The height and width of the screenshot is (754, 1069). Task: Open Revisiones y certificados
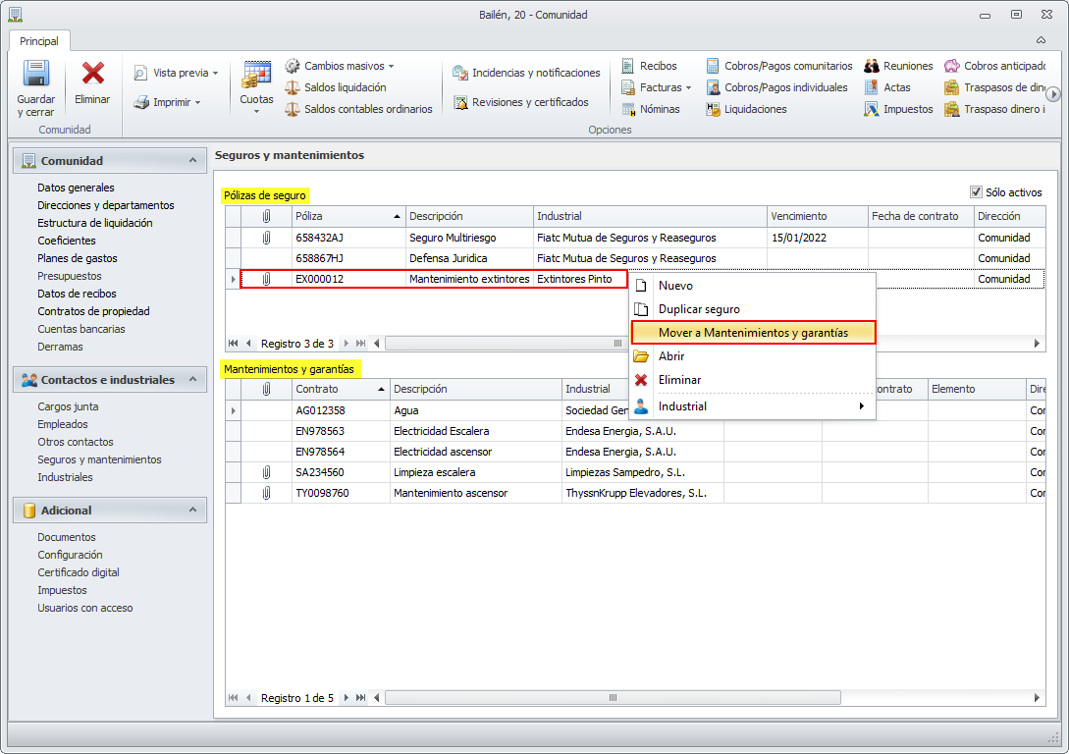[x=520, y=102]
